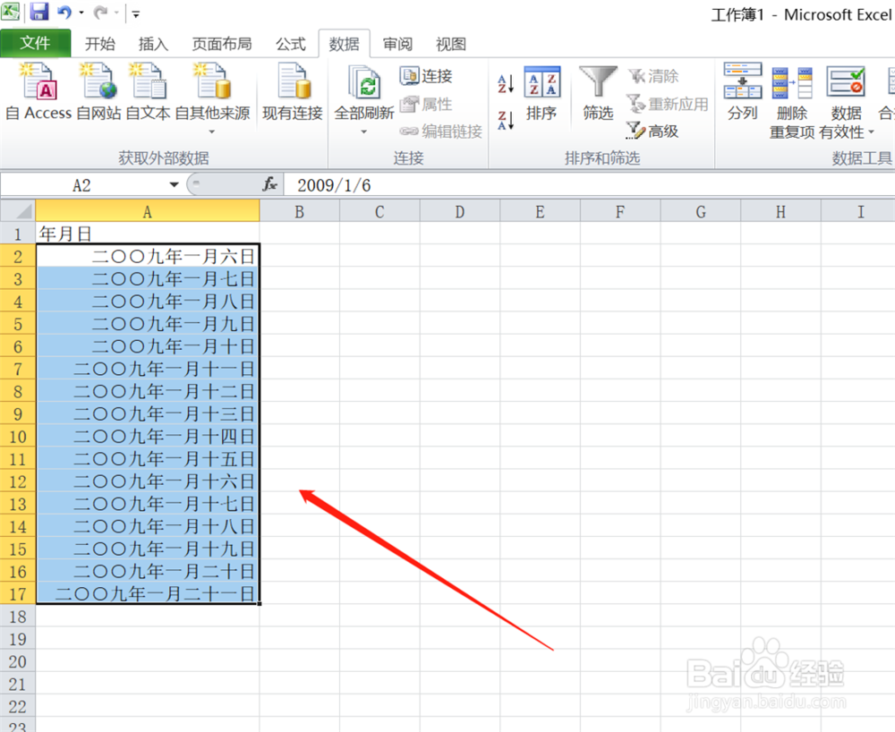Screen dimensions: 895x732
Task: Open the 排序 sort dialog
Action: point(541,93)
